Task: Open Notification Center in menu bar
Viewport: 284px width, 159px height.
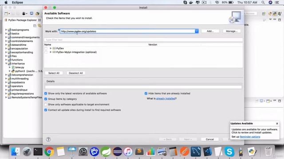Action: (x=277, y=2)
